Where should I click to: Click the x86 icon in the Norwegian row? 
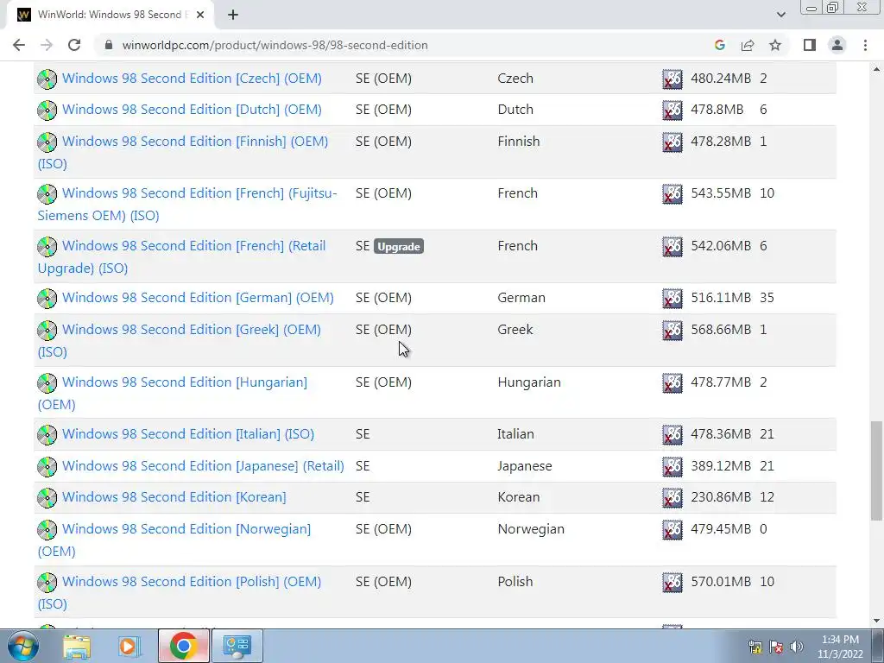pos(672,530)
